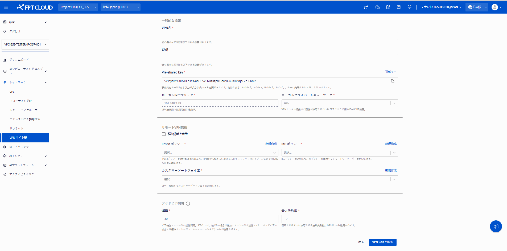The width and height of the screenshot is (507, 251).
Task: Open the テナント BSS-TESTER-JAPAN dropdown
Action: tap(441, 7)
